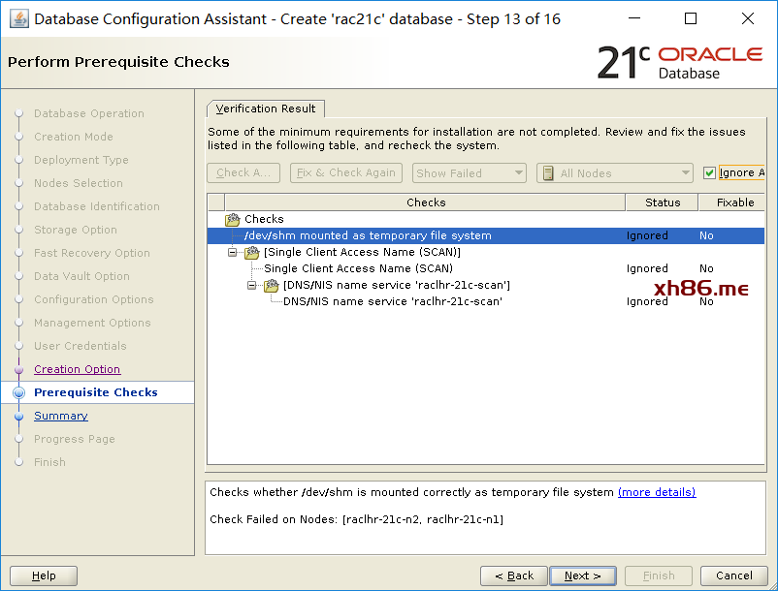The height and width of the screenshot is (591, 778).
Task: Click the nodes icon in All Nodes dropdown
Action: pos(549,173)
